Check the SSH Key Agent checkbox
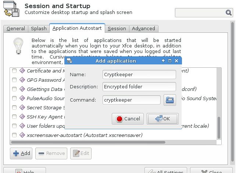The width and height of the screenshot is (236, 173). pyautogui.click(x=14, y=117)
